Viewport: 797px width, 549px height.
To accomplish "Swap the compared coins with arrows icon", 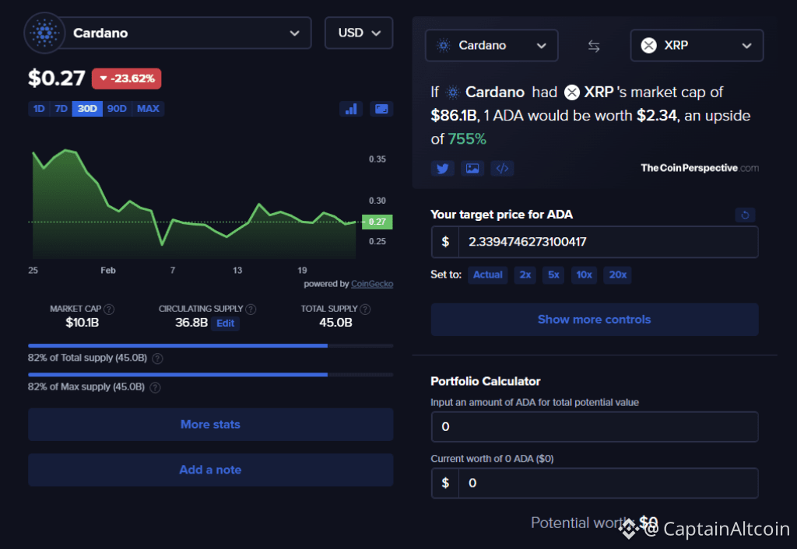I will point(594,46).
